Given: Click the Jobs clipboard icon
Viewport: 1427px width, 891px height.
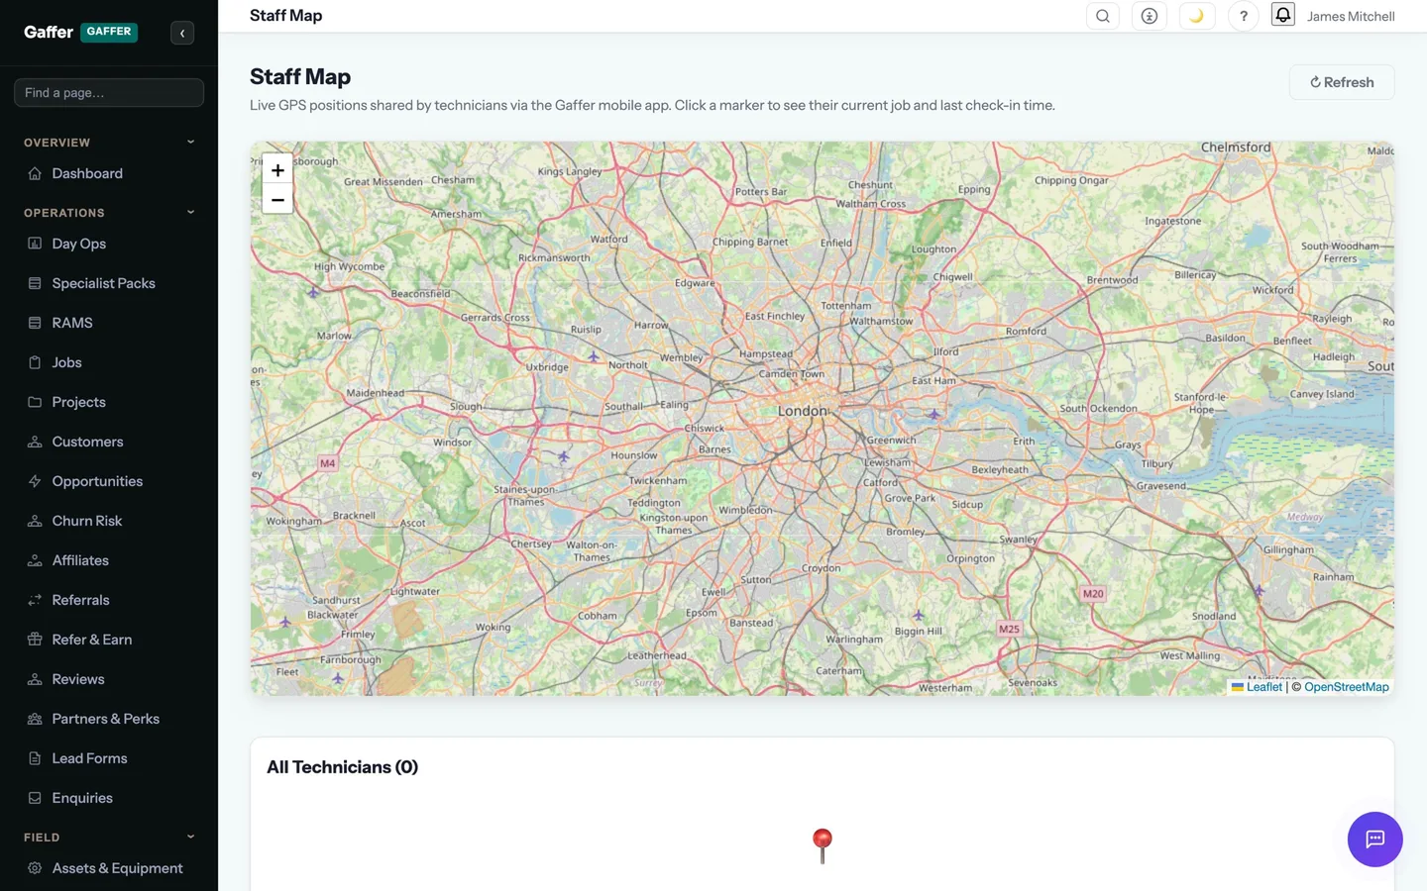Looking at the screenshot, I should click(x=35, y=362).
